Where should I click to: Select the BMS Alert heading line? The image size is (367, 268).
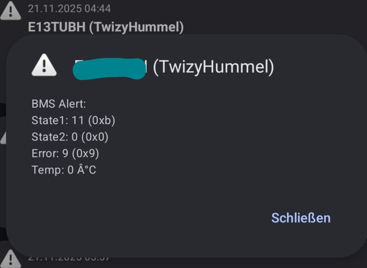(x=59, y=104)
